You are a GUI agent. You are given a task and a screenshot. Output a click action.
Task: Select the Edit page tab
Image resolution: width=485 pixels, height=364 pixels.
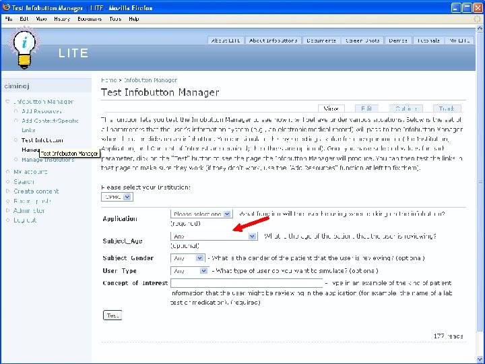[x=366, y=109]
